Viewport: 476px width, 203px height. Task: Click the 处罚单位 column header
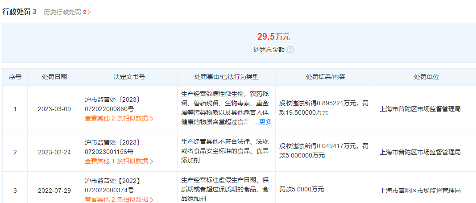click(x=426, y=77)
